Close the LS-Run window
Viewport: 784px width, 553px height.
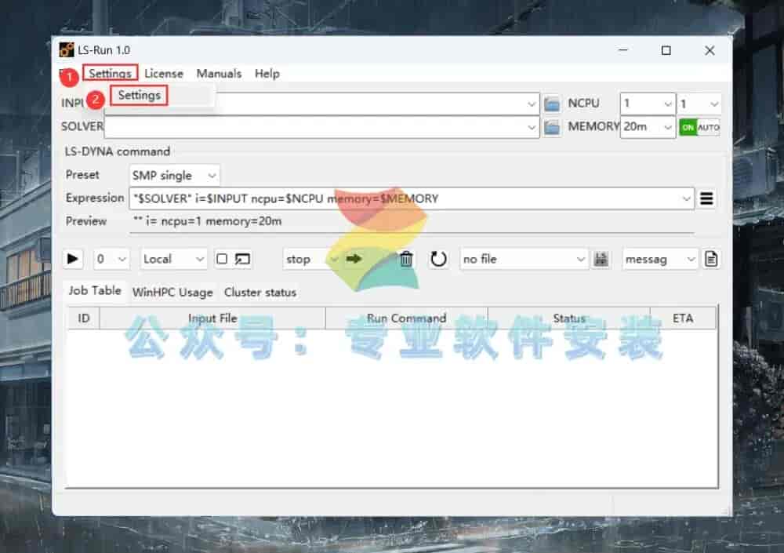pos(710,50)
